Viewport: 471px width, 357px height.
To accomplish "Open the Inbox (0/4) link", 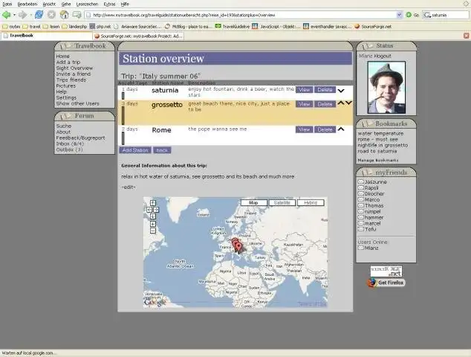I will point(70,144).
